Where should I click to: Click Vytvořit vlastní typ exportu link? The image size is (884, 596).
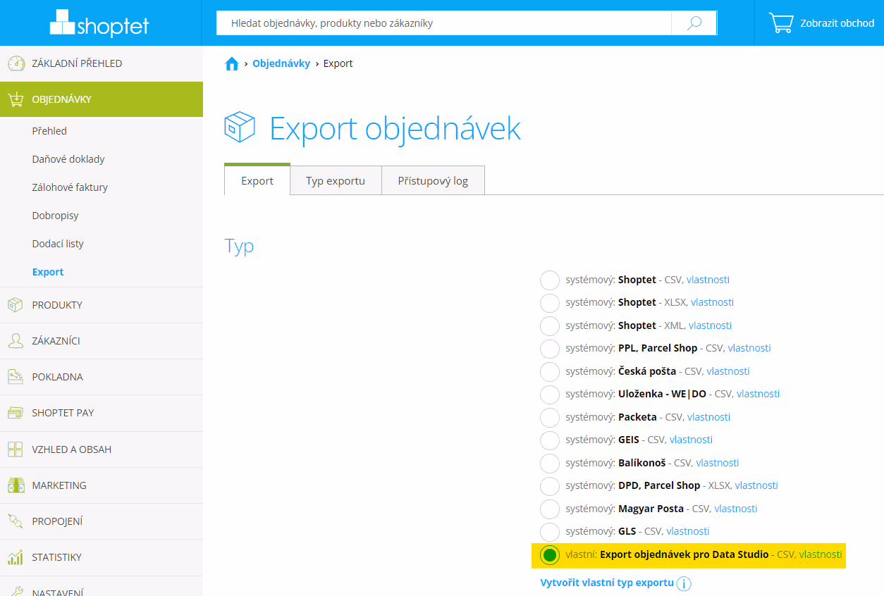[x=607, y=583]
